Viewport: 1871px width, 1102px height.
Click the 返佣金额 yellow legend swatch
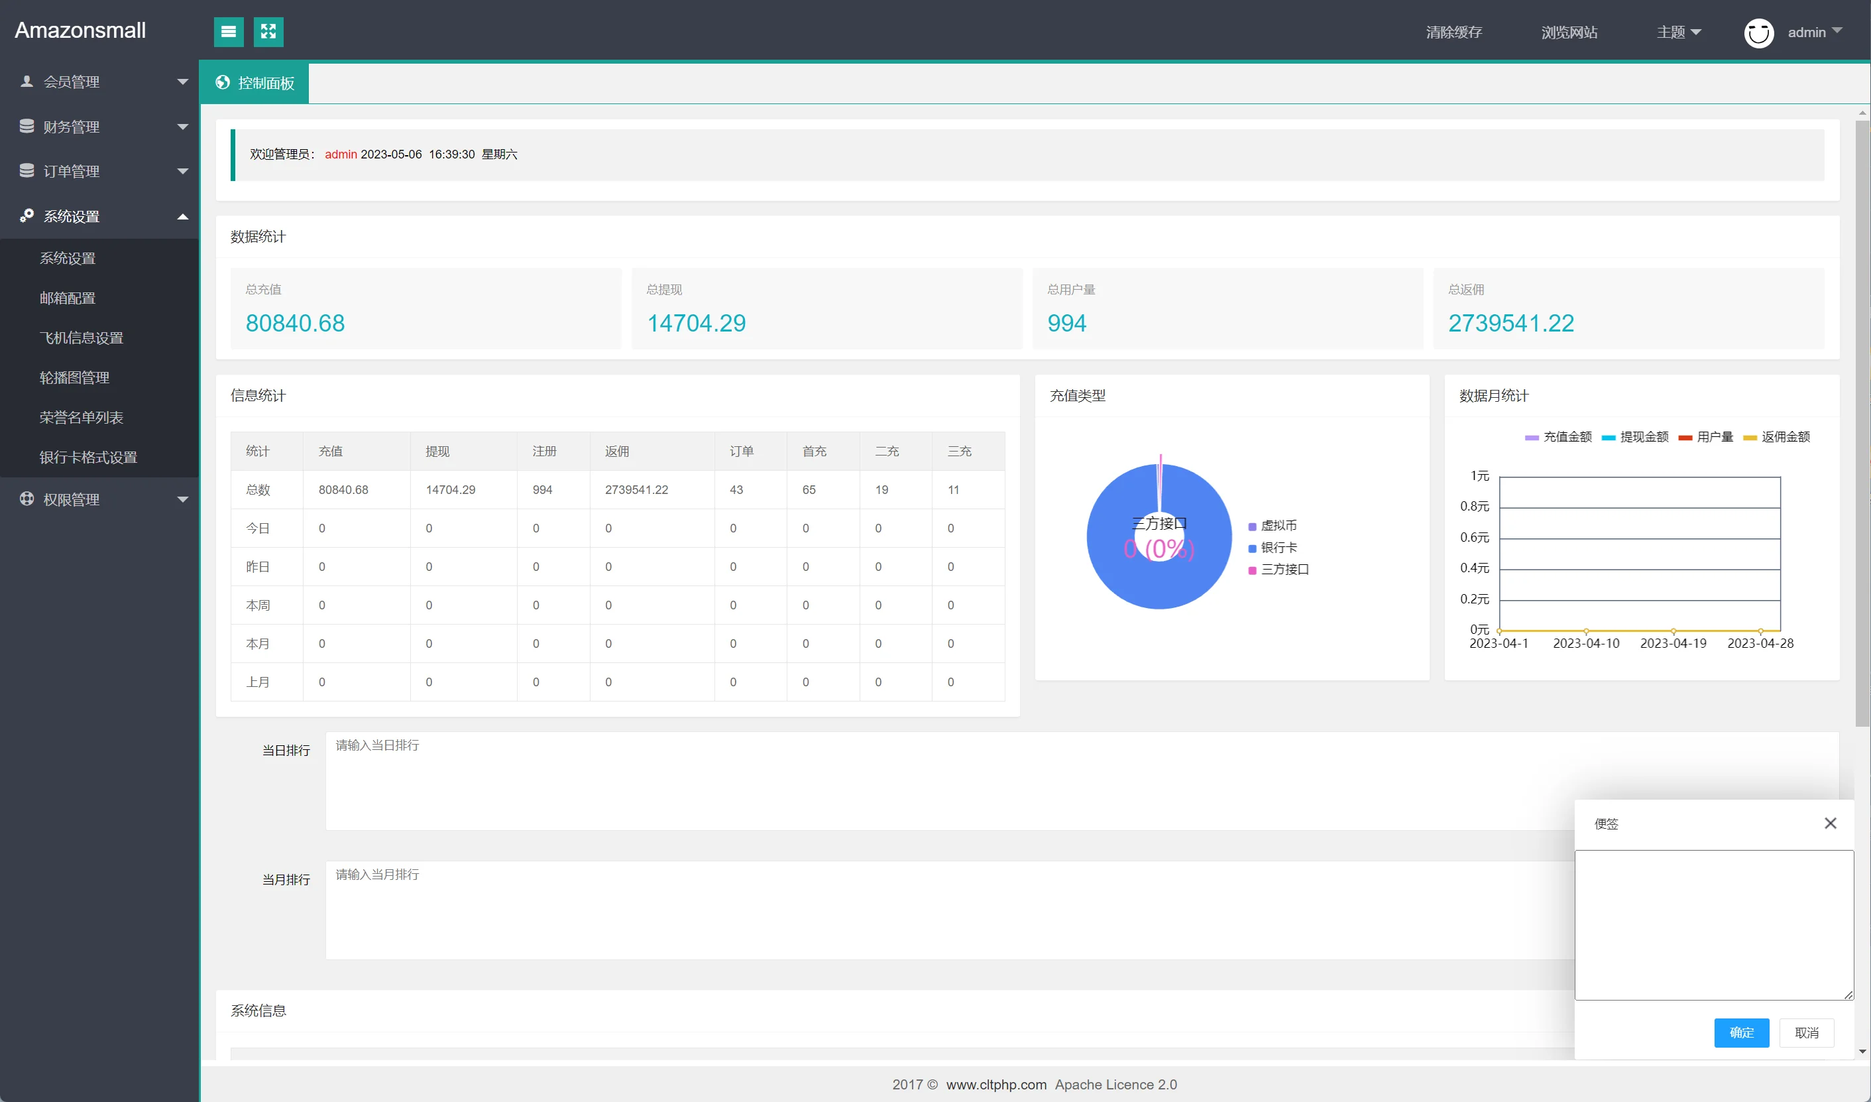click(1750, 438)
